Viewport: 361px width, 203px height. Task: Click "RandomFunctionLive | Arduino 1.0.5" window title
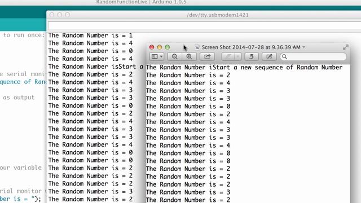click(x=141, y=2)
